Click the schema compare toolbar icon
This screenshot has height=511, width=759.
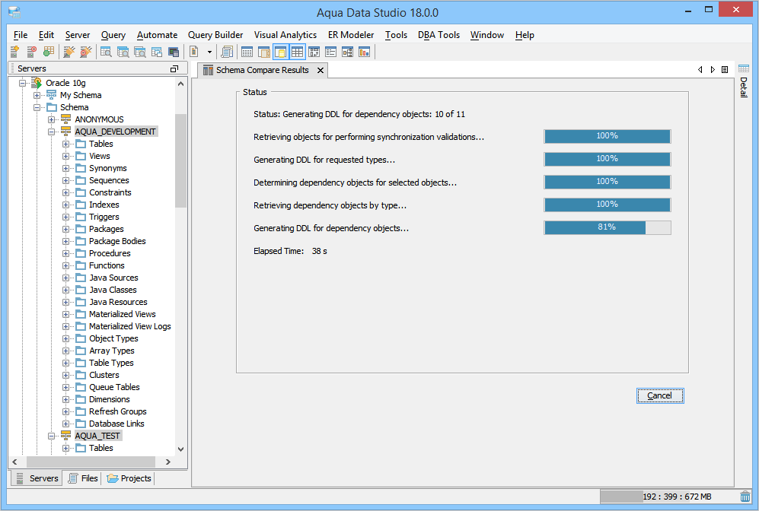click(x=314, y=52)
